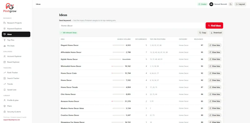Screen dimensions: 250x123
Task: Click the Find ideas button
Action: (214, 26)
